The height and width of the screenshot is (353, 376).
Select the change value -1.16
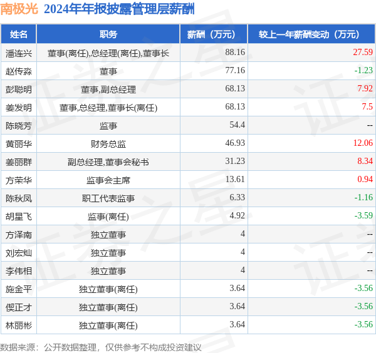363,197
